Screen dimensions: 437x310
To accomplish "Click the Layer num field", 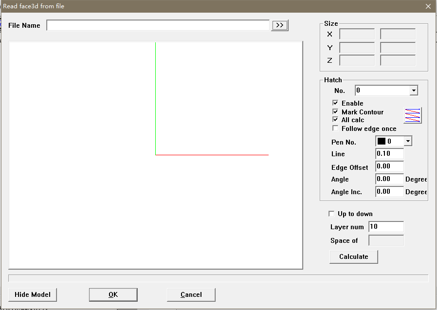I will [386, 227].
